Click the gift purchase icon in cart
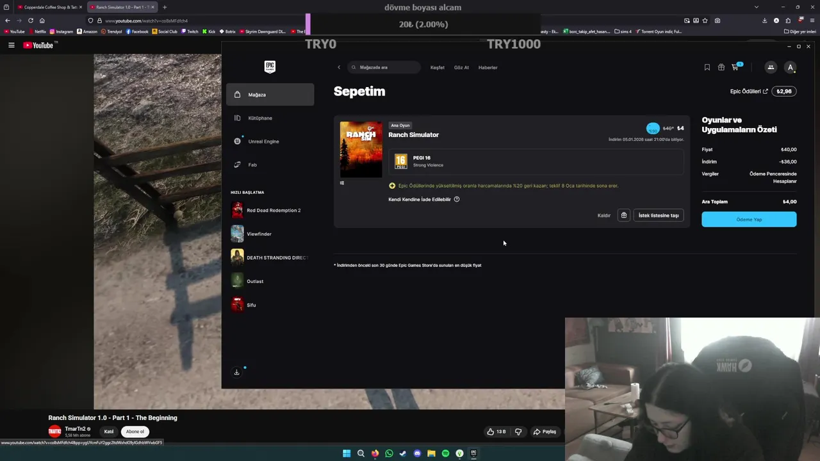Viewport: 820px width, 461px height. click(x=624, y=215)
